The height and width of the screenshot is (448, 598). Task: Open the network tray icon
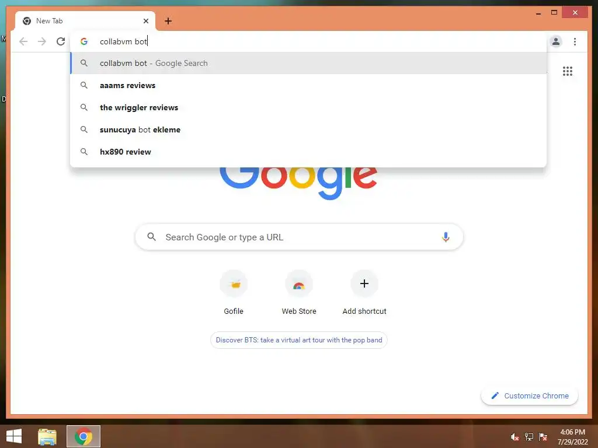tap(529, 437)
